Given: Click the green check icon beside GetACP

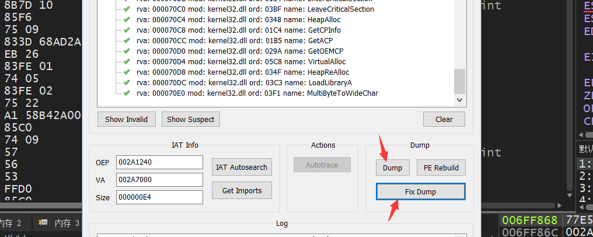Looking at the screenshot, I should [127, 41].
